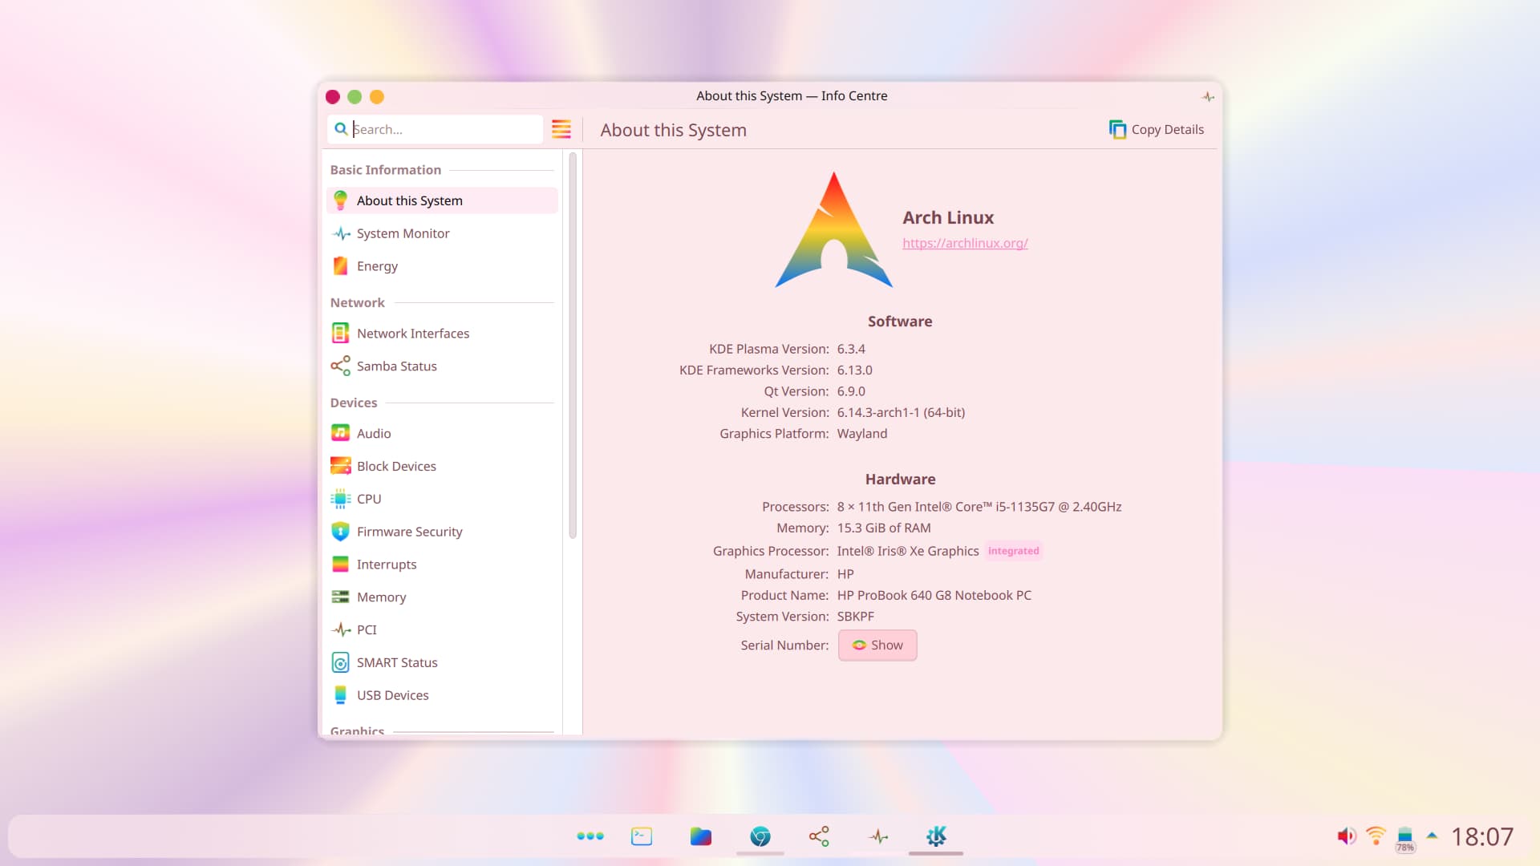Click the window title bar pulse icon
This screenshot has height=866, width=1540.
(x=1208, y=96)
